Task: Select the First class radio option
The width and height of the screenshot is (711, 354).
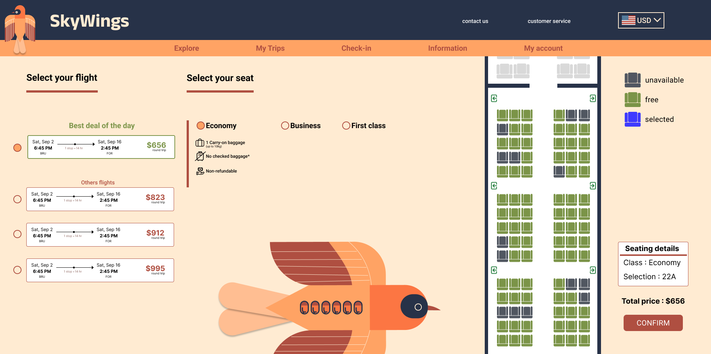Action: (x=346, y=126)
